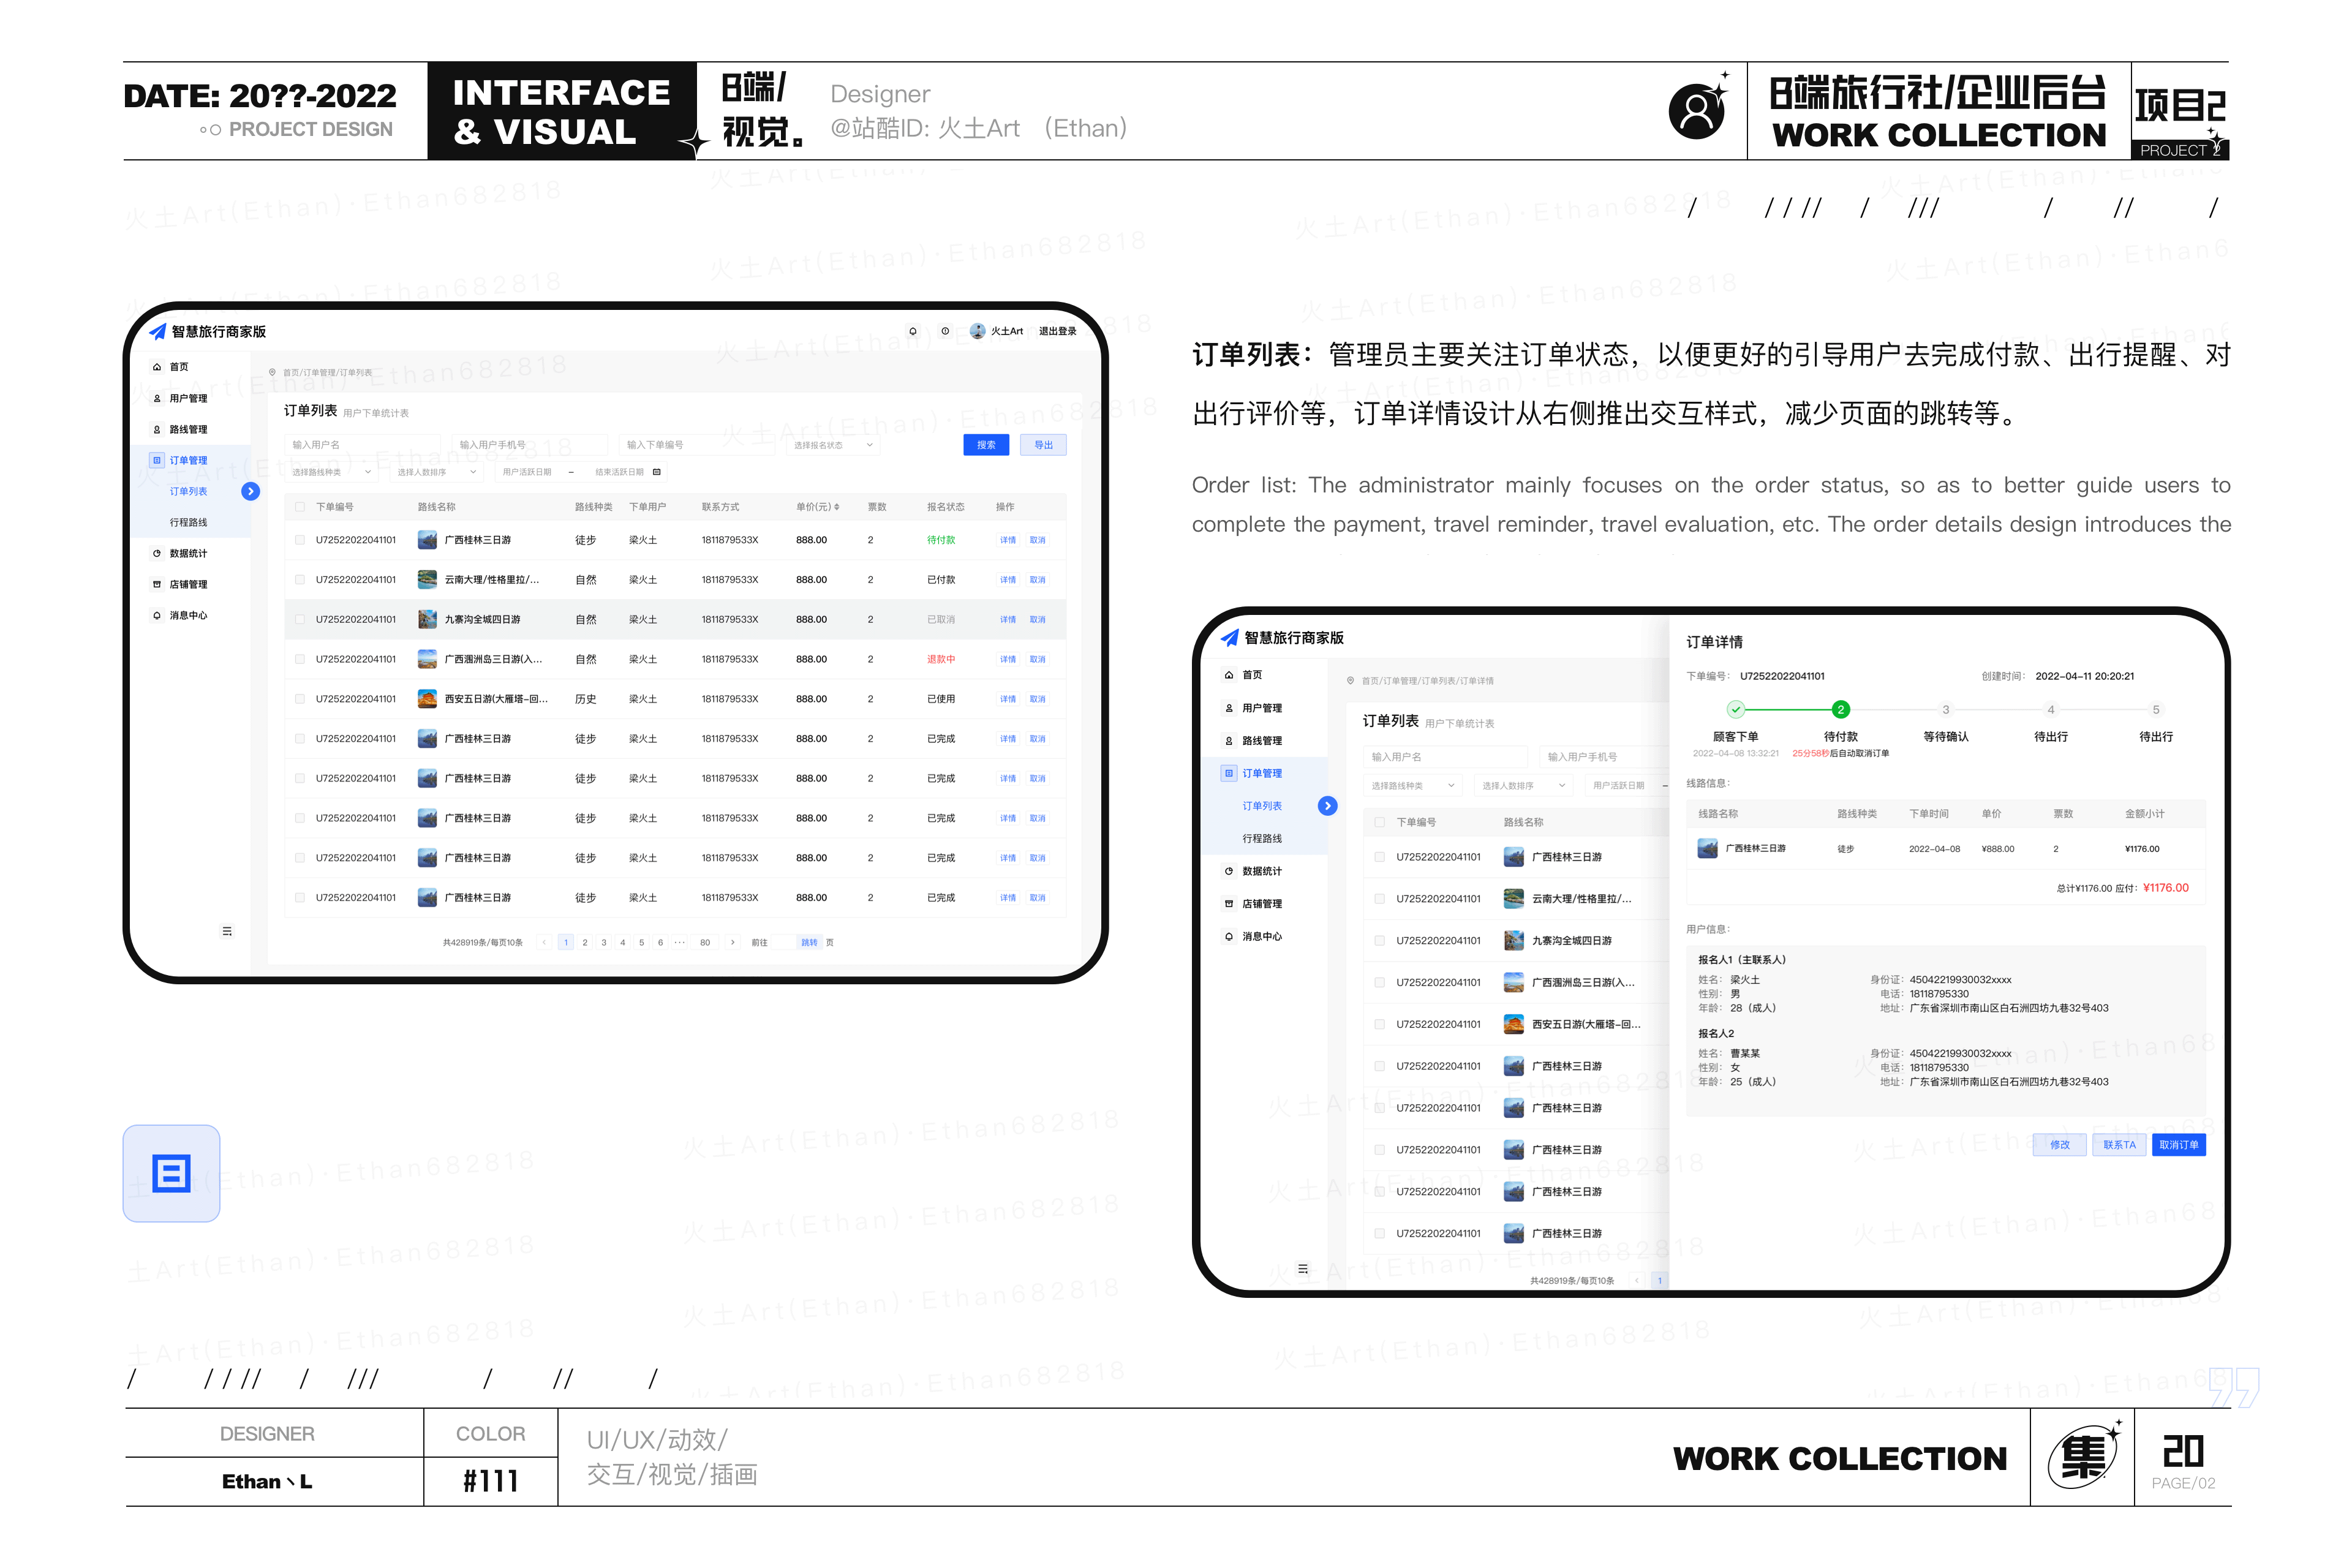Click 用户管理 user icon in order list screen
This screenshot has width=2352, height=1568.
tap(157, 398)
